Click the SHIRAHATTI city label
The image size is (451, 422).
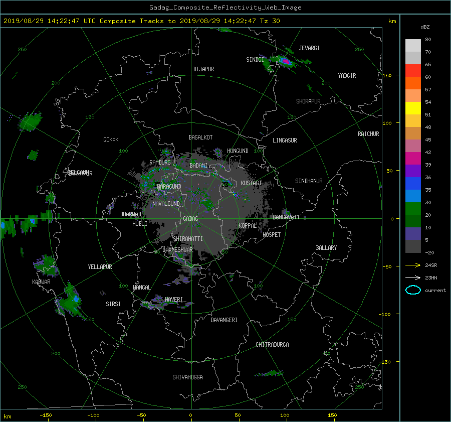tap(188, 239)
